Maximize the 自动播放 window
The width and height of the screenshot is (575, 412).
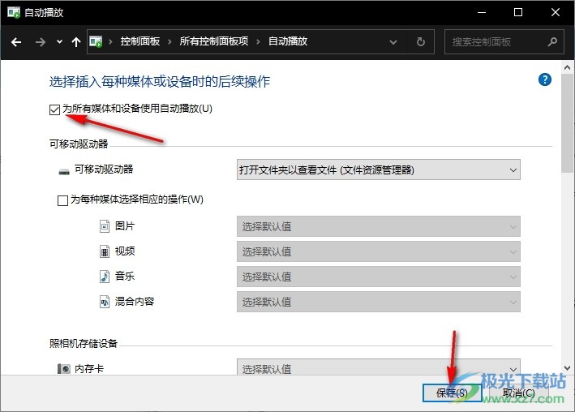pos(518,12)
